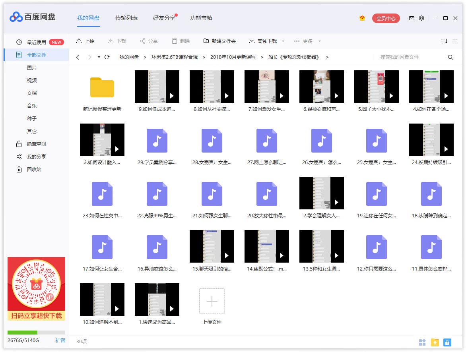Switch to list view icon

point(454,41)
